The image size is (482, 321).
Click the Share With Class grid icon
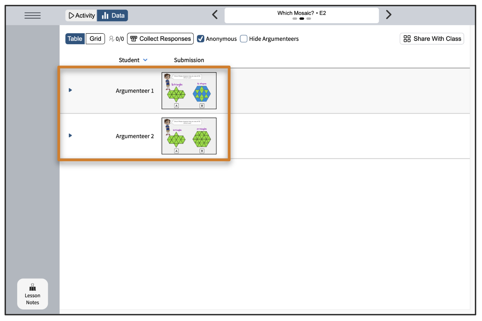[407, 39]
